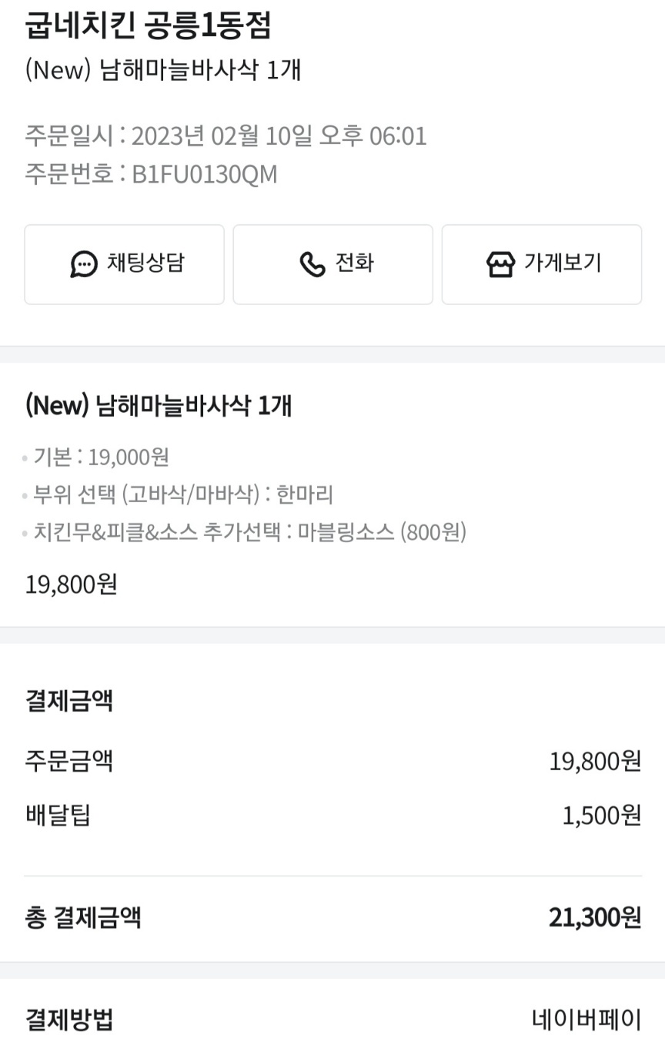Viewport: 665px width, 1049px height.
Task: Tap the phone handset icon
Action: point(312,264)
